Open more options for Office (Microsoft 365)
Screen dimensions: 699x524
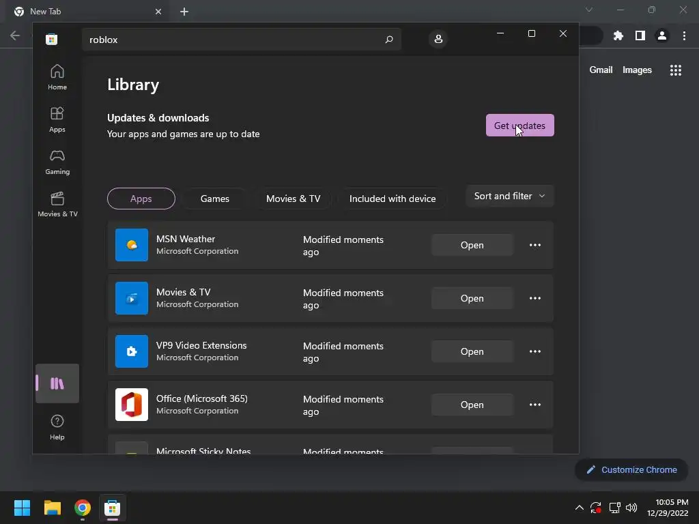coord(535,405)
